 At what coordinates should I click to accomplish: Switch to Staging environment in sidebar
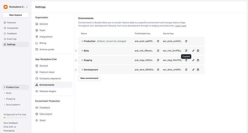coord(15,99)
